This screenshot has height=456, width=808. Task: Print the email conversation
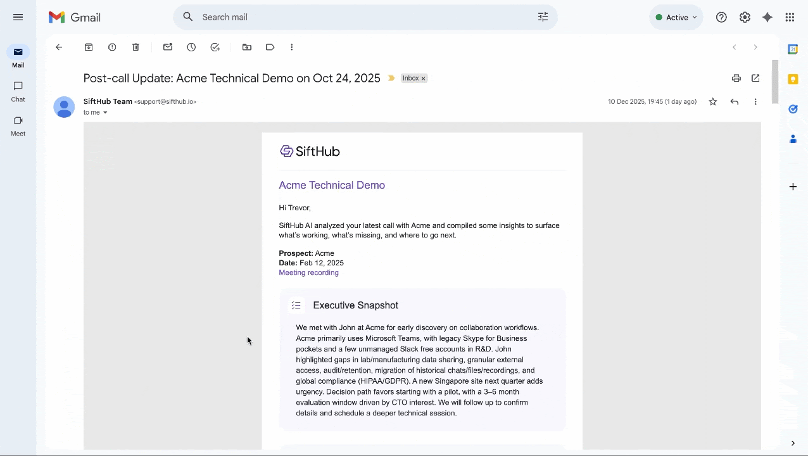click(x=736, y=78)
